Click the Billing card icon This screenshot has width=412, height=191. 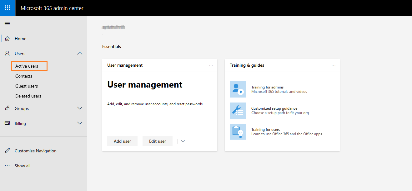pos(7,123)
